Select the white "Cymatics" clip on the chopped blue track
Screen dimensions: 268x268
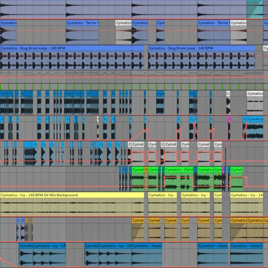(255, 103)
